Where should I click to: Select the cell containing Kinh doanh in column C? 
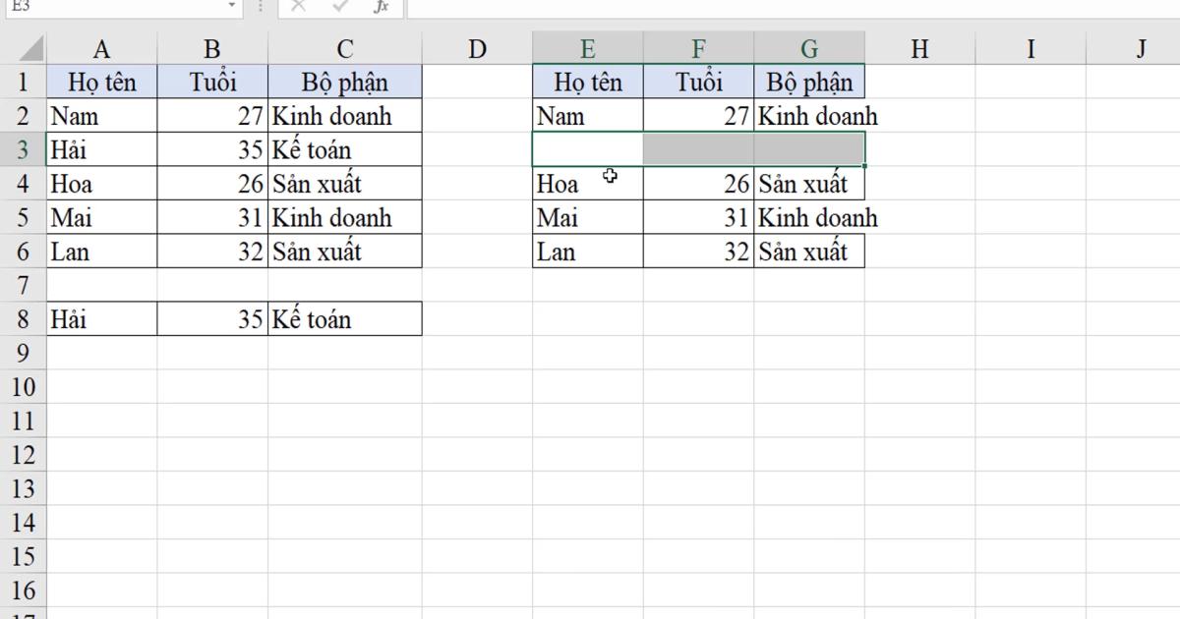(346, 115)
